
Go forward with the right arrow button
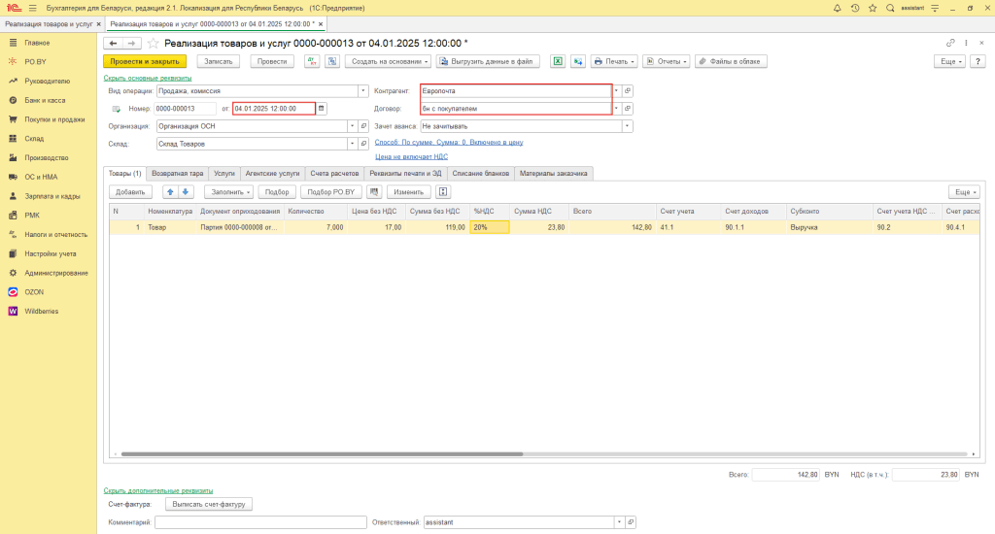[131, 43]
